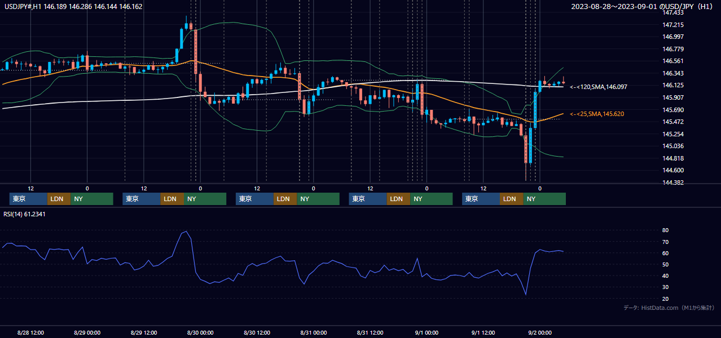Click the 8/31 00:00 time axis label
The width and height of the screenshot is (721, 338).
coord(314,333)
